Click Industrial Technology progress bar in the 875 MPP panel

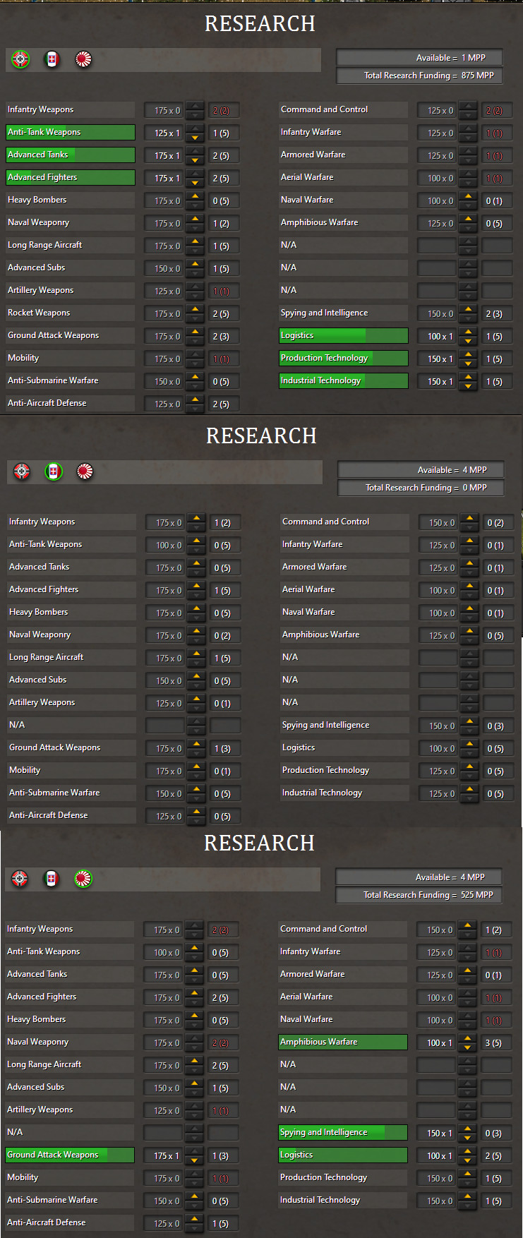coord(344,380)
